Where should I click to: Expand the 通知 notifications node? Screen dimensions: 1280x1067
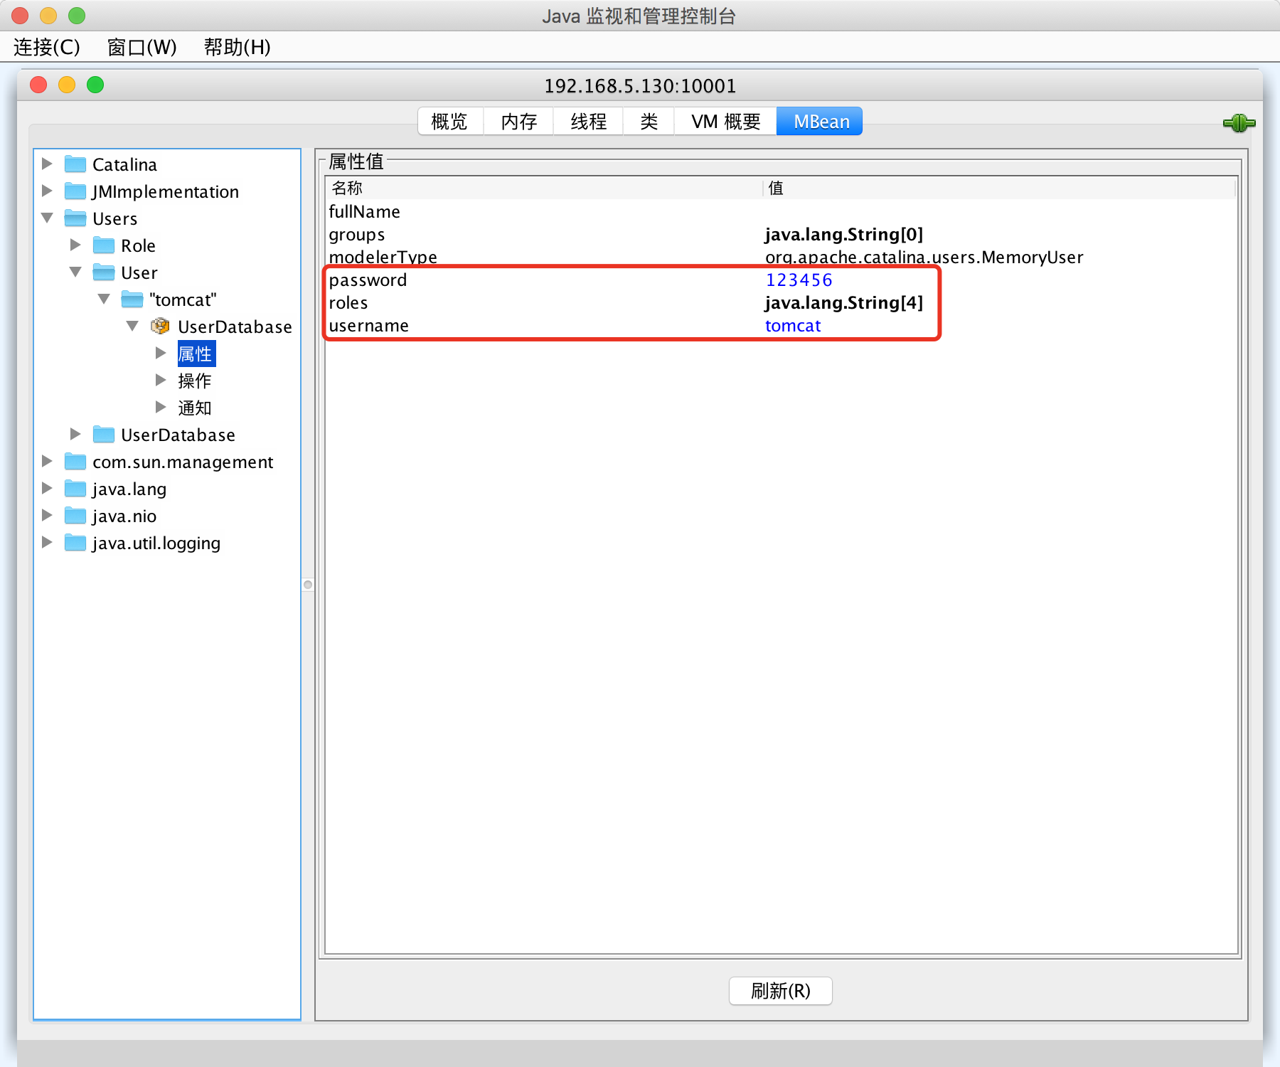point(161,407)
